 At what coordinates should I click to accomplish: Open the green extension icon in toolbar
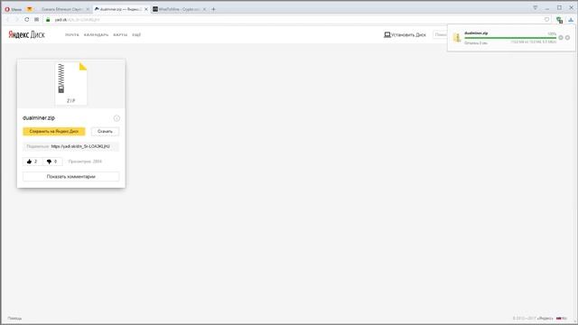(560, 20)
